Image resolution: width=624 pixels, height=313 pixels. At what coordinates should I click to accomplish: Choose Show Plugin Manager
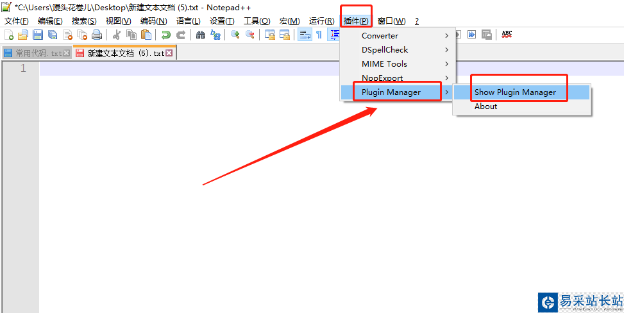[522, 92]
